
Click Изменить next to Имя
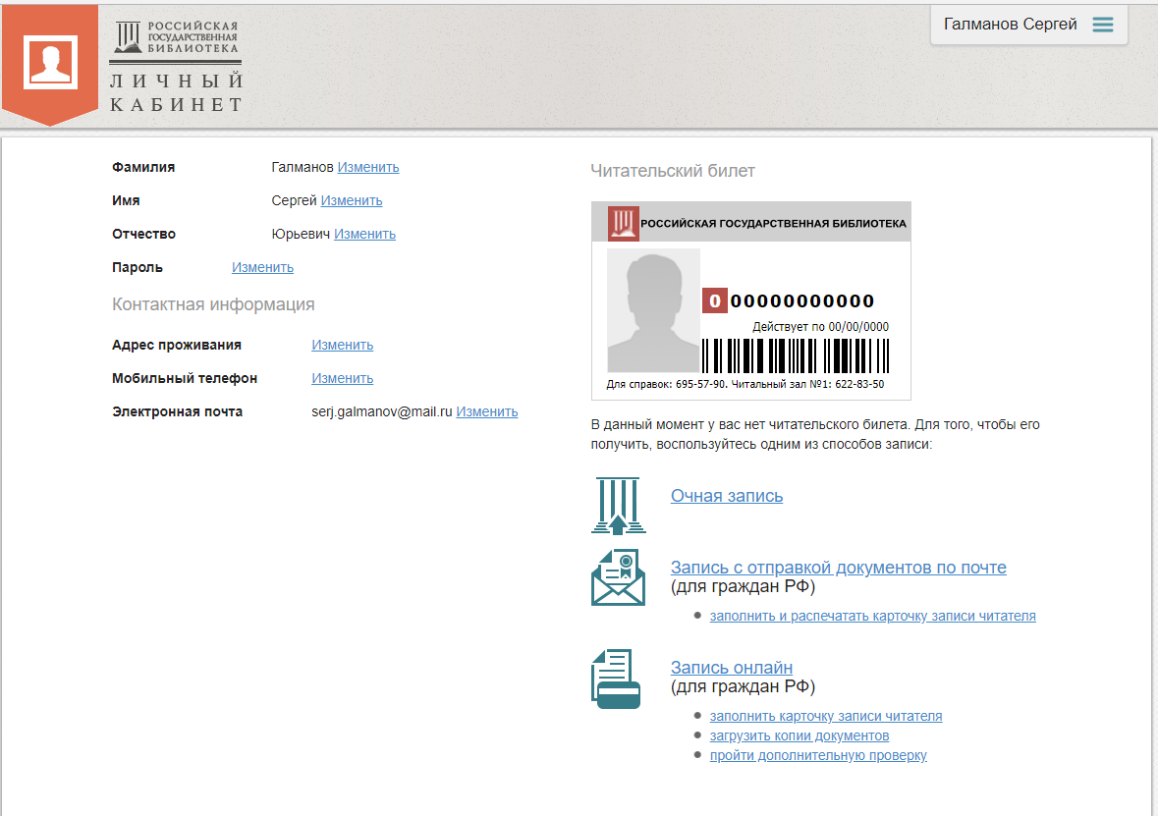tap(352, 200)
